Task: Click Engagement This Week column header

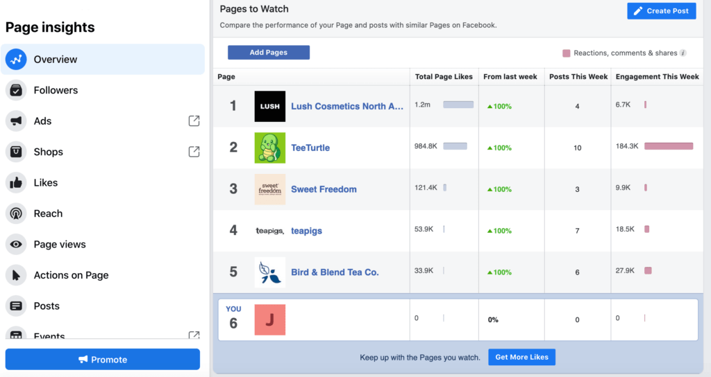Action: pyautogui.click(x=657, y=76)
